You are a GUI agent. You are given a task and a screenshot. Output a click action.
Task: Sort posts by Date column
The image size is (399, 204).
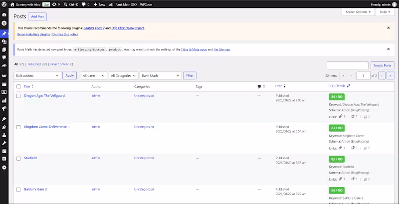click(280, 86)
